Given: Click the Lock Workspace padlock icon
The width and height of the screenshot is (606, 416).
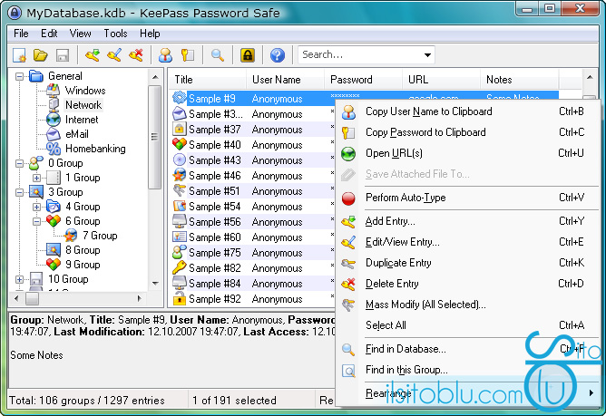Looking at the screenshot, I should 248,55.
